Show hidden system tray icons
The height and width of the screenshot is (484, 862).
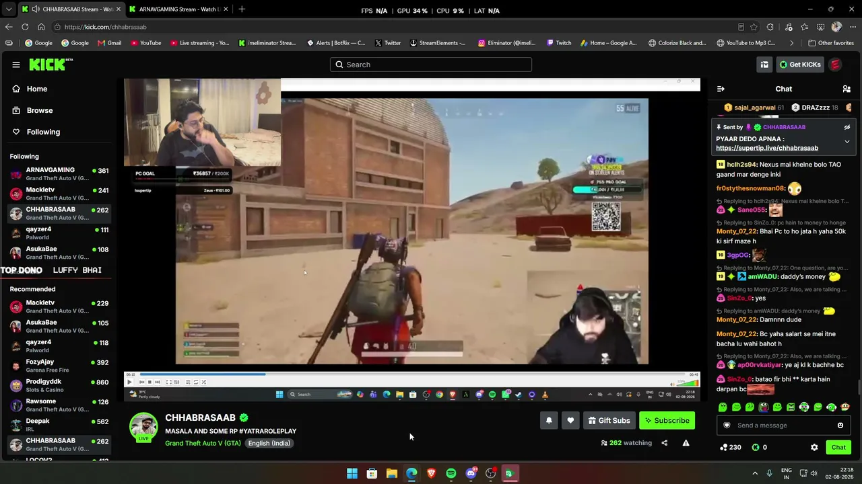pyautogui.click(x=755, y=473)
